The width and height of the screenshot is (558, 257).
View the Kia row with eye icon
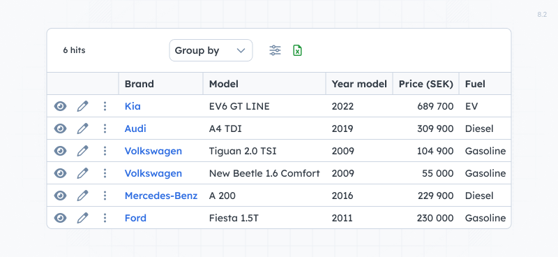(x=60, y=106)
